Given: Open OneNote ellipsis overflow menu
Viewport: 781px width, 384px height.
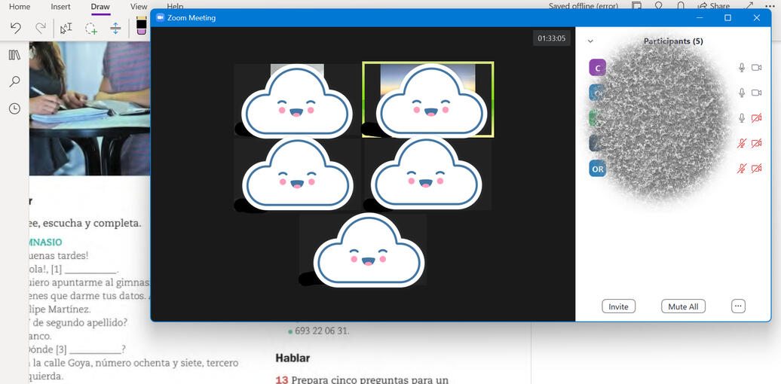Looking at the screenshot, I should (769, 6).
